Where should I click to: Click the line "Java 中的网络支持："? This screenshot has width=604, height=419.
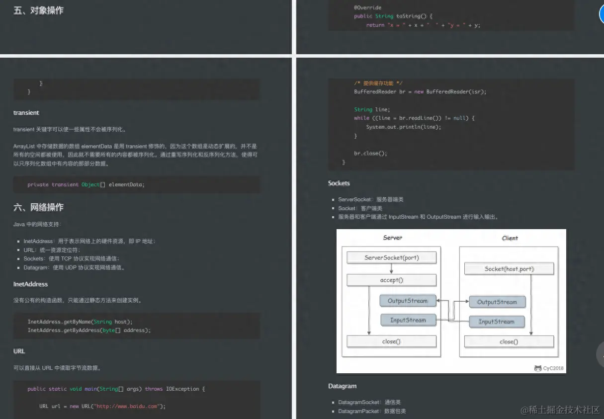(38, 225)
